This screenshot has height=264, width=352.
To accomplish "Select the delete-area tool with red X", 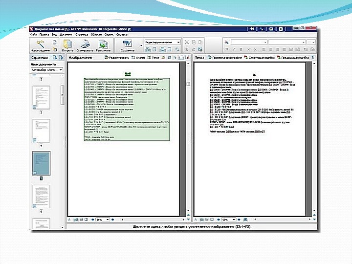I will (x=187, y=58).
